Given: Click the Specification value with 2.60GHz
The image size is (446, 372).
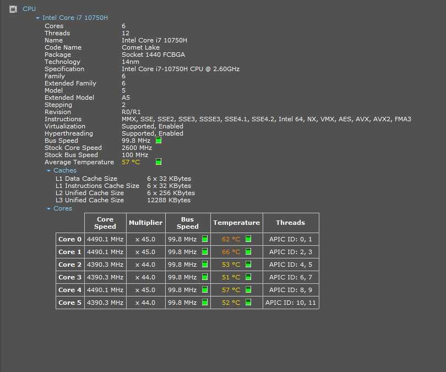Looking at the screenshot, I should click(x=181, y=69).
